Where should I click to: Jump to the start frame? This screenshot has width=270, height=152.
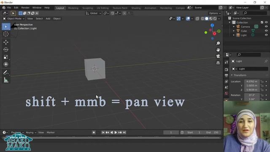(x=103, y=132)
